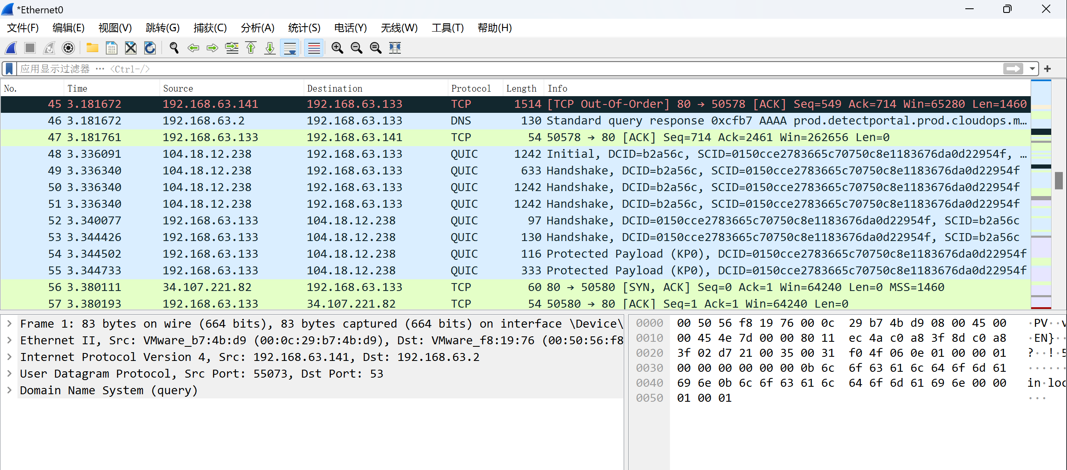This screenshot has width=1067, height=470.
Task: Toggle packet list colorization button
Action: point(314,48)
